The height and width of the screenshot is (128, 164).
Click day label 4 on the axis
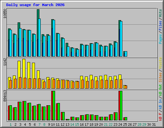tap(25, 124)
